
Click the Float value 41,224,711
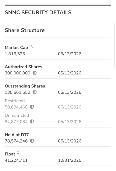click(x=16, y=160)
